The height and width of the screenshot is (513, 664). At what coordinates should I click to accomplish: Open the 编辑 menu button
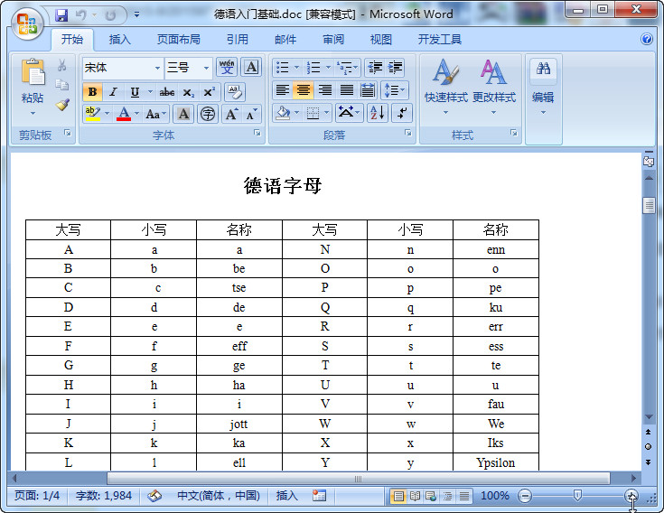[543, 88]
